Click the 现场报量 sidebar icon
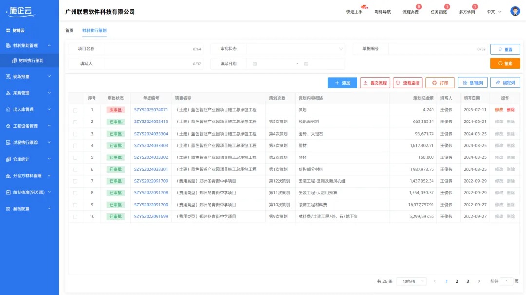Screen dimensions: 526x295 [8, 76]
